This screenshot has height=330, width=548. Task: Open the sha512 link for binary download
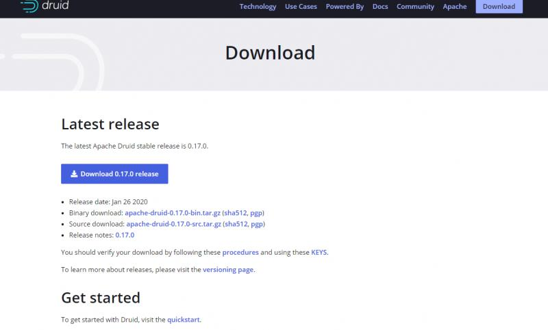tap(236, 213)
